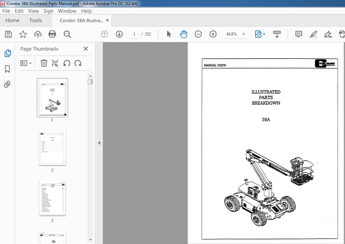Viewport: 345px width, 244px height.
Task: Open thumbnail options dropdown menu
Action: [x=26, y=63]
